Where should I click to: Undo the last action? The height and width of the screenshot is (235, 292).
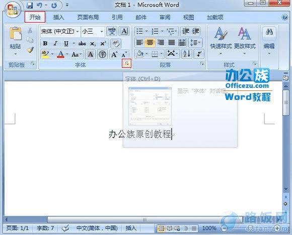tap(39, 6)
